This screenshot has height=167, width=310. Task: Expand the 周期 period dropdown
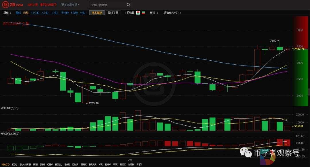[x=7, y=13]
